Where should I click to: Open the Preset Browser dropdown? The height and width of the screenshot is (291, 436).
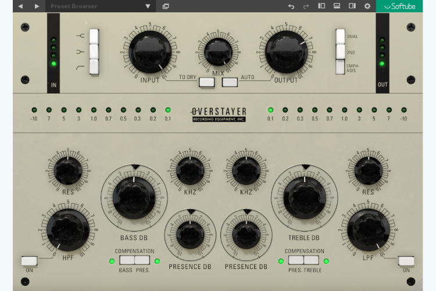pyautogui.click(x=101, y=6)
